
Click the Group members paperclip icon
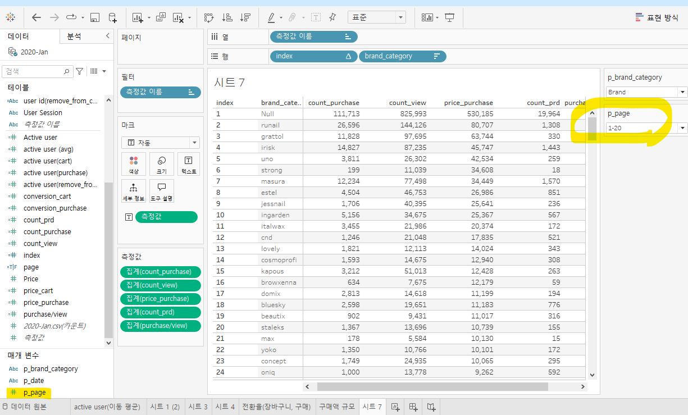[x=292, y=17]
